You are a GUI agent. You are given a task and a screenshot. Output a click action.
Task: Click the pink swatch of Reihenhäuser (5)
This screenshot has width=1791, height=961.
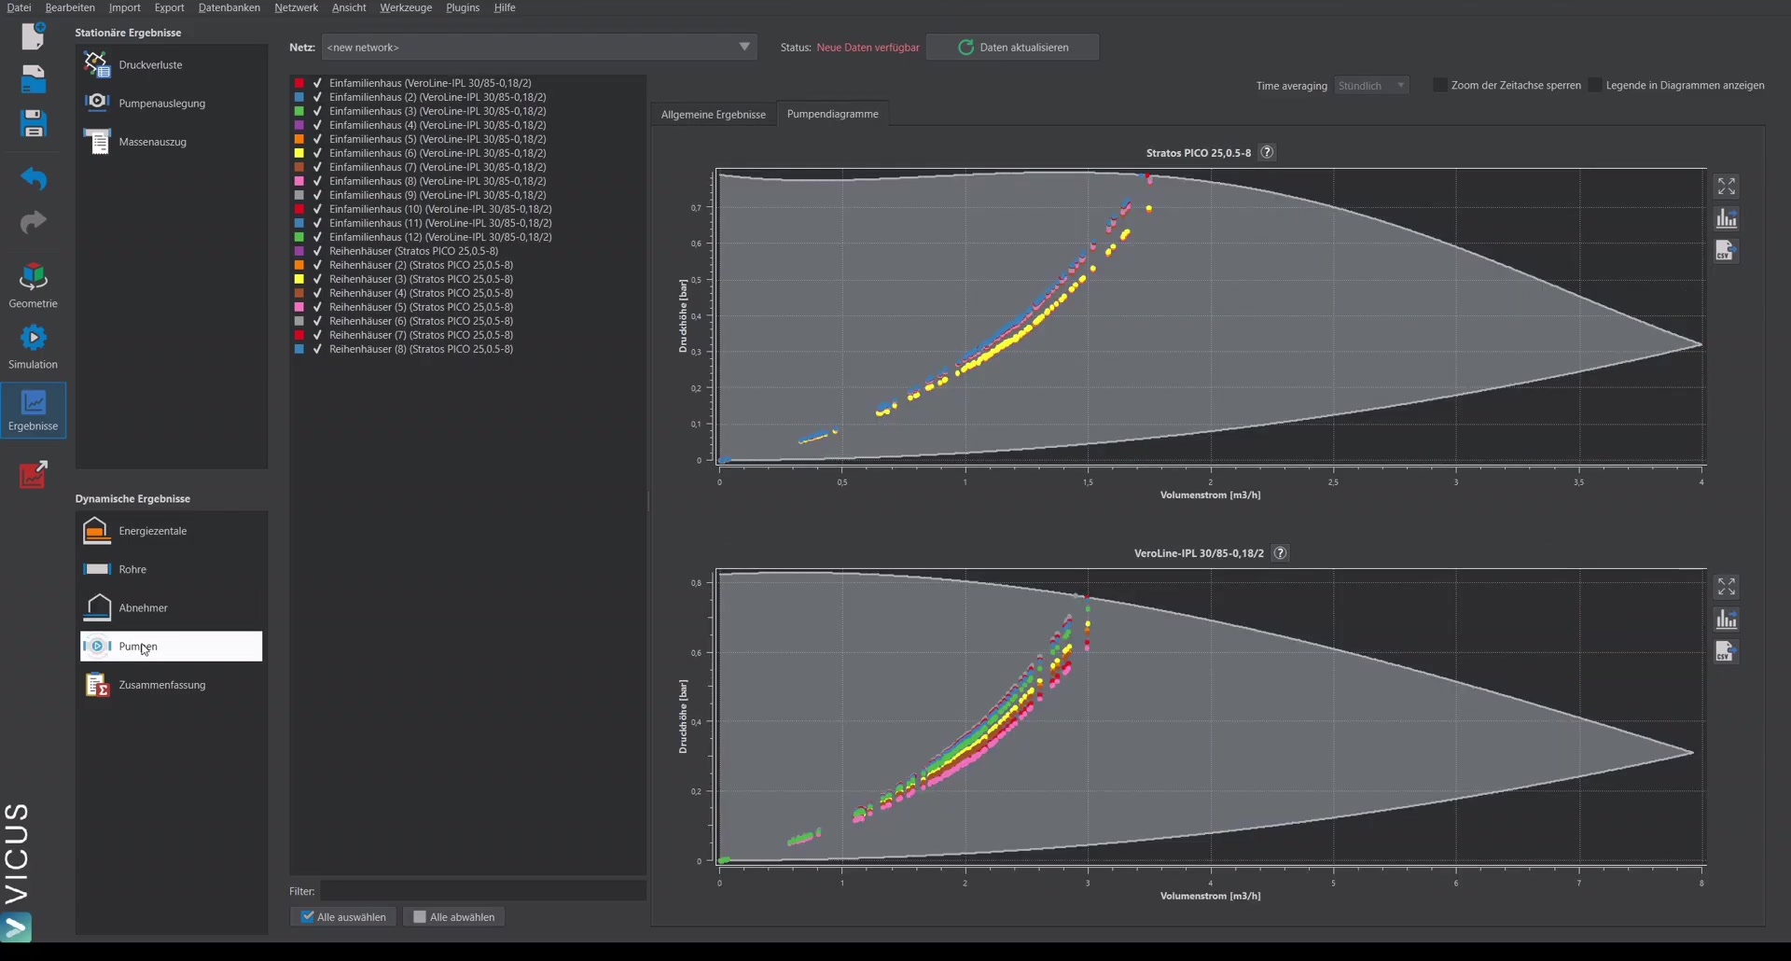[x=299, y=307]
